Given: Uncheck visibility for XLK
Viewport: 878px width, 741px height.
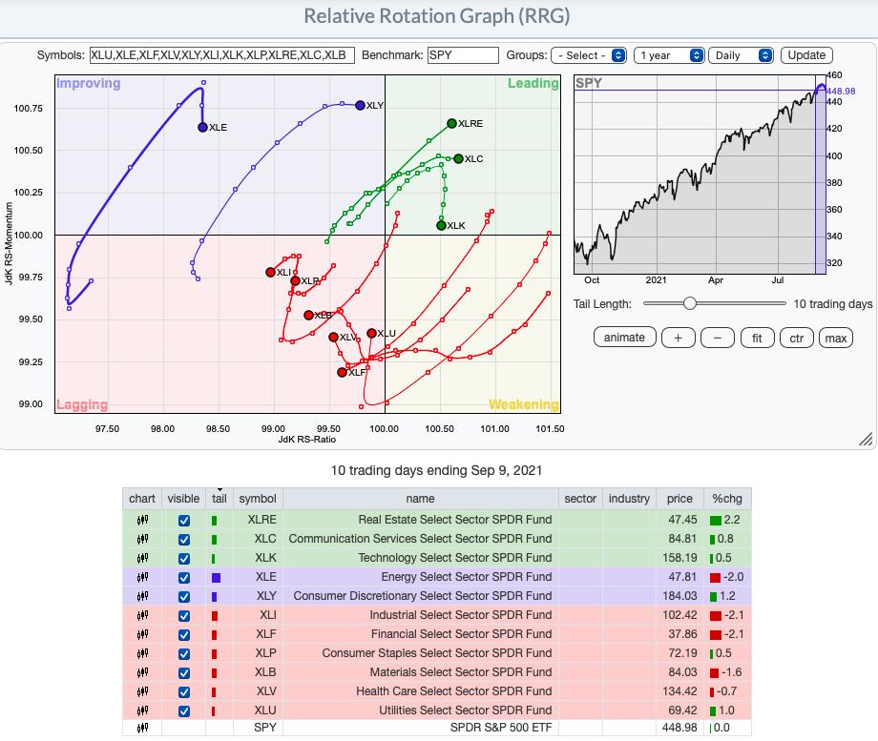Looking at the screenshot, I should (183, 559).
